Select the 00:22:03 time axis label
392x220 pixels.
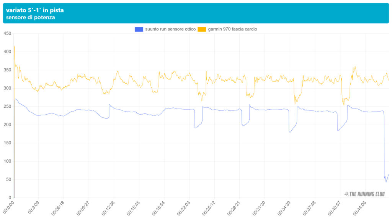[x=183, y=208]
